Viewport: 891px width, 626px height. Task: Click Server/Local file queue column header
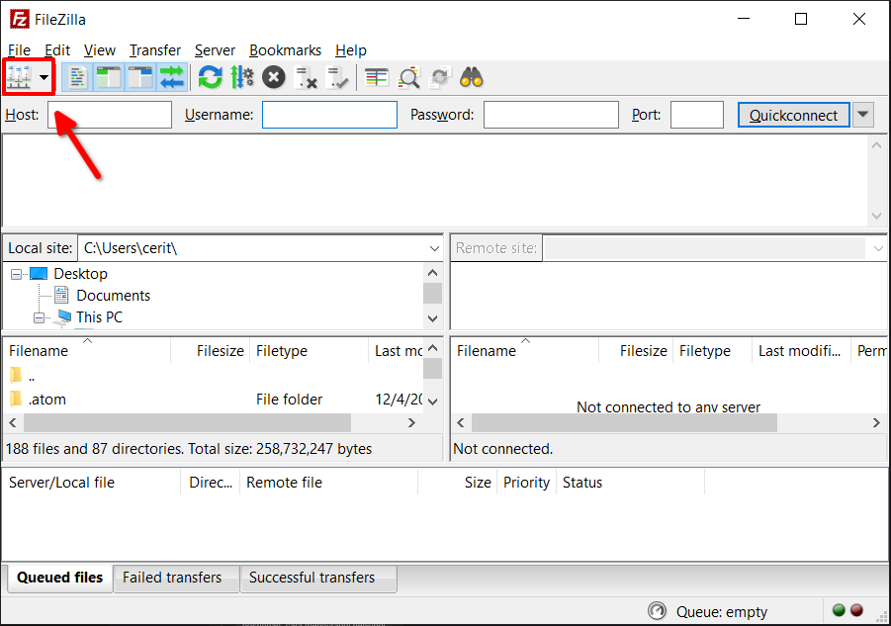pos(92,483)
